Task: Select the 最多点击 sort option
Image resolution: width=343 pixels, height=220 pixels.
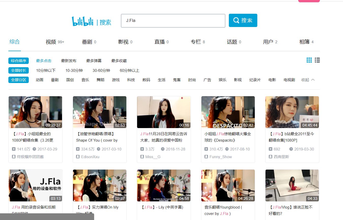Action: (x=43, y=61)
